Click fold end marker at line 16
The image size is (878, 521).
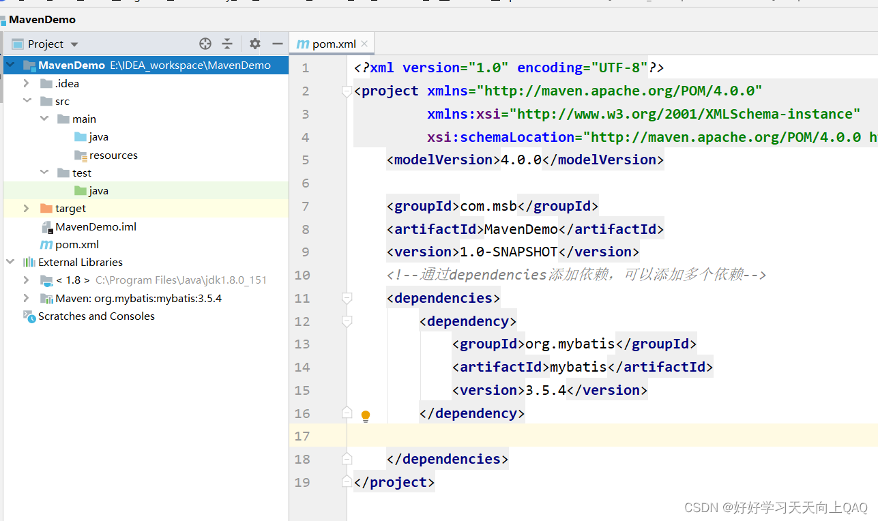[347, 413]
